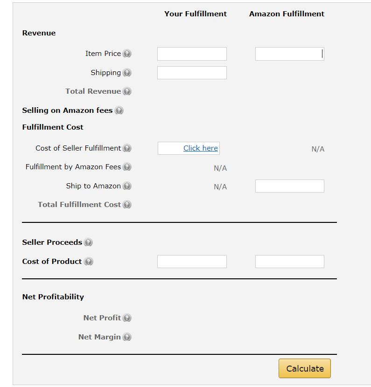Click the Total Revenue label
371x387 pixels.
click(93, 91)
